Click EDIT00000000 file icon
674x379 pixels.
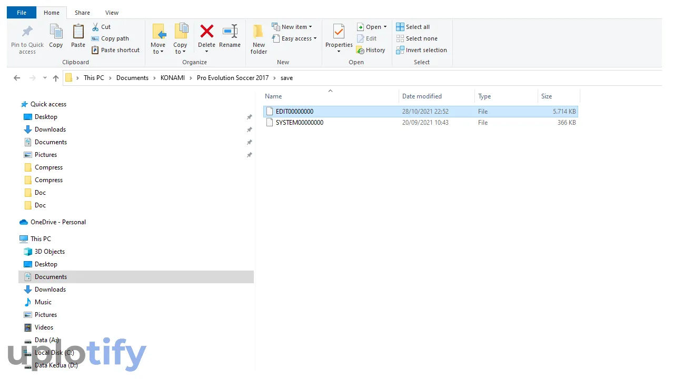point(270,112)
